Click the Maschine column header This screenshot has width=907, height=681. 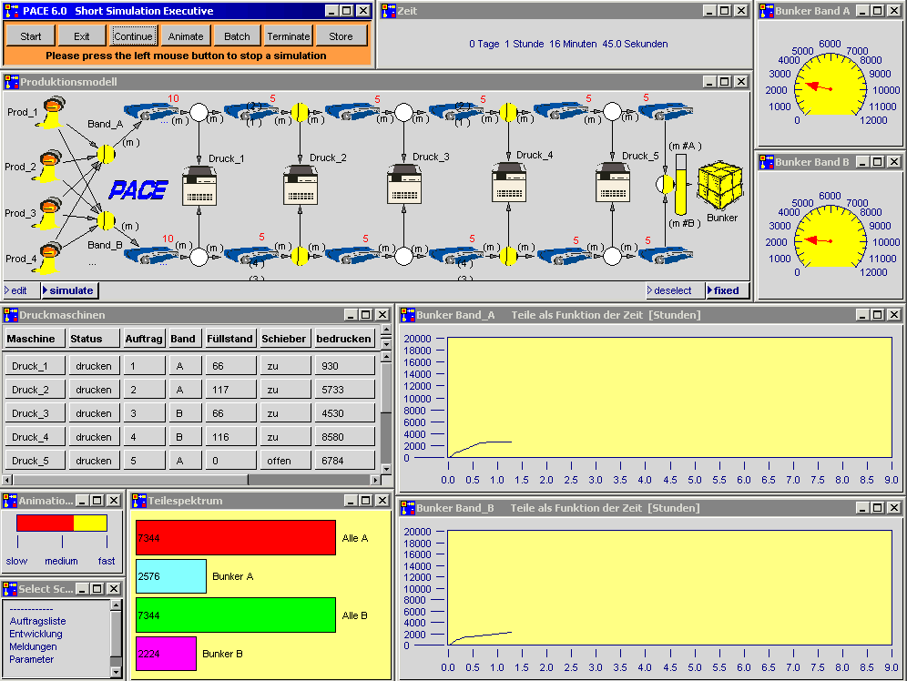pos(34,339)
